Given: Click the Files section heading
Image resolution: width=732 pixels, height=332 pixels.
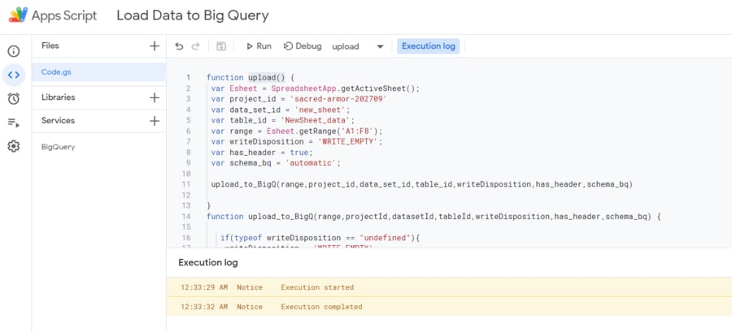Looking at the screenshot, I should click(50, 45).
